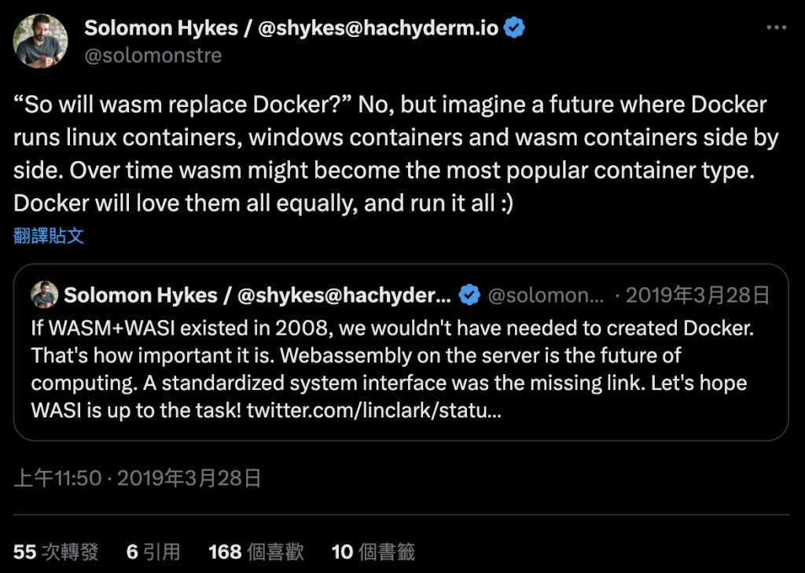
Task: Click Solomon Hykes' profile avatar
Action: pos(40,41)
